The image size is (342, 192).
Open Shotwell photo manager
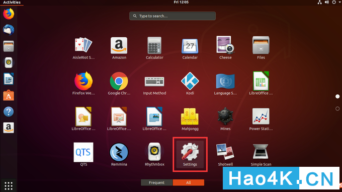point(225,155)
